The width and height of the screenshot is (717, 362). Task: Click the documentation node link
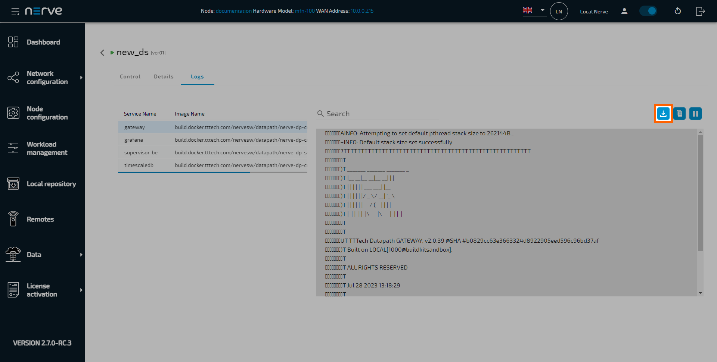(233, 11)
